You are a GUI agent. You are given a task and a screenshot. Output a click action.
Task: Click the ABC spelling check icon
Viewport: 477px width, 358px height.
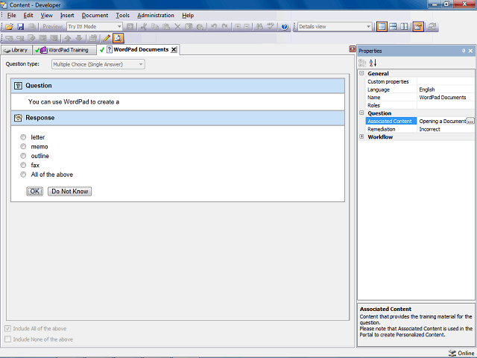click(x=271, y=27)
